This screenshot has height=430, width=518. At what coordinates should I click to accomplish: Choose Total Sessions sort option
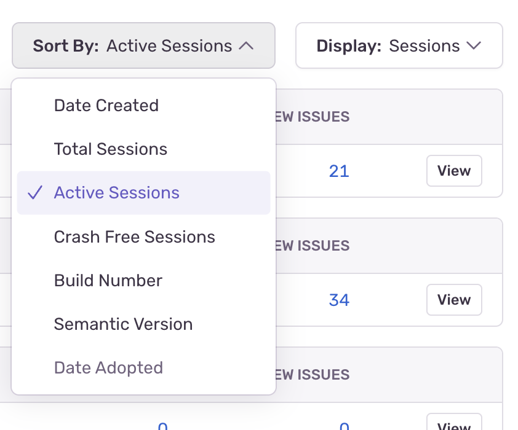111,149
